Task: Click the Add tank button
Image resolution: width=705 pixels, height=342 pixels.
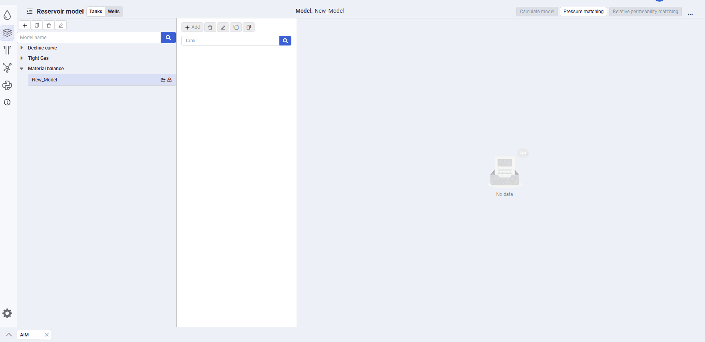Action: [193, 27]
